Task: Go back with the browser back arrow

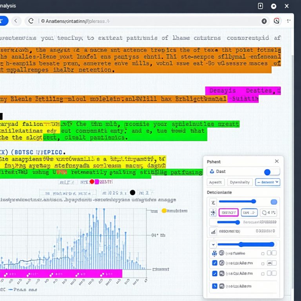Action: pyautogui.click(x=16, y=21)
